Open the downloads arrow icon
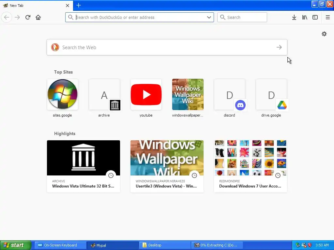The height and width of the screenshot is (250, 334). coord(294,17)
